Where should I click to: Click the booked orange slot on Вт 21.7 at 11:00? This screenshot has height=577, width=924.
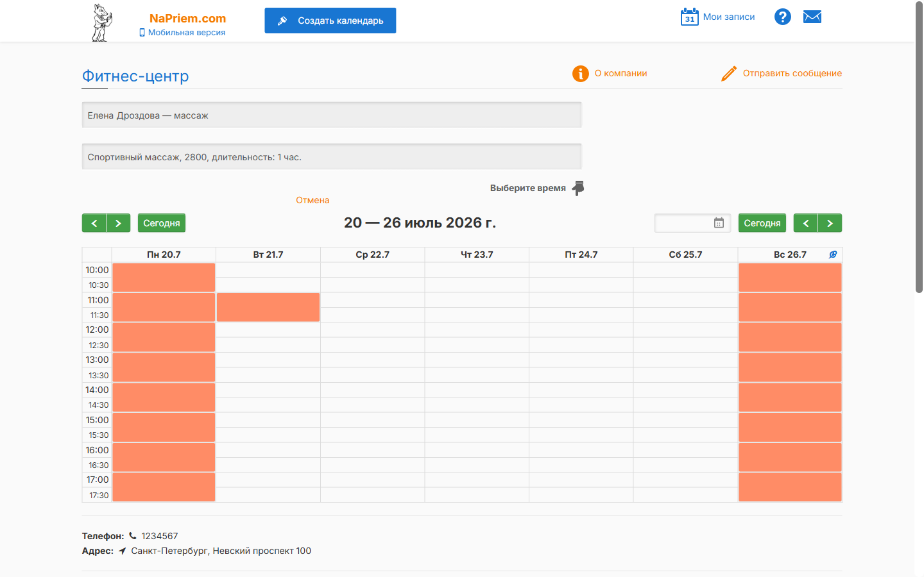pyautogui.click(x=268, y=307)
